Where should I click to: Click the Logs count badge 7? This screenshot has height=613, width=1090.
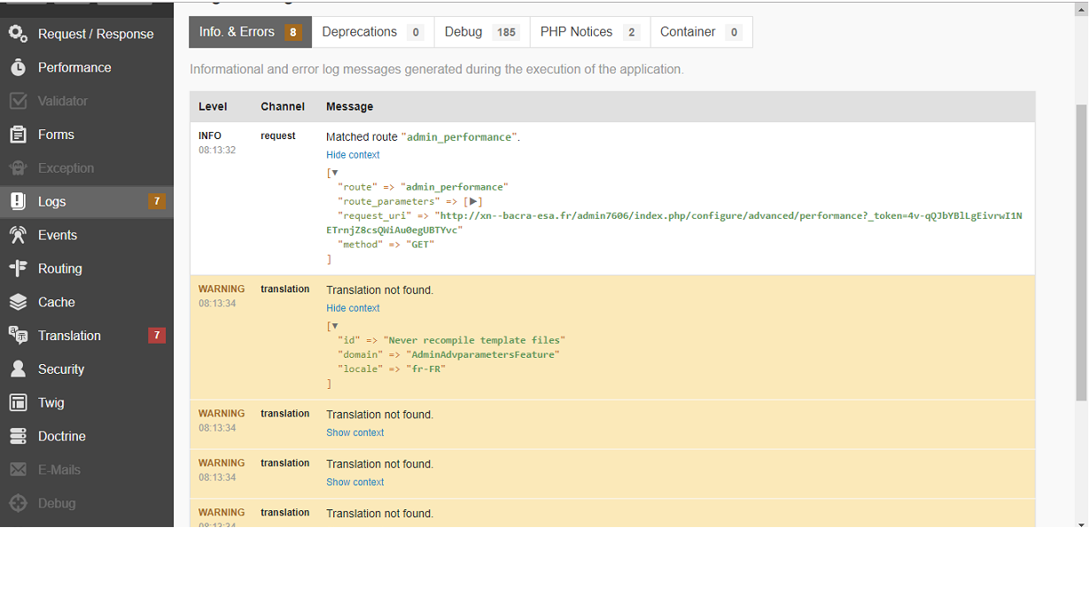157,201
